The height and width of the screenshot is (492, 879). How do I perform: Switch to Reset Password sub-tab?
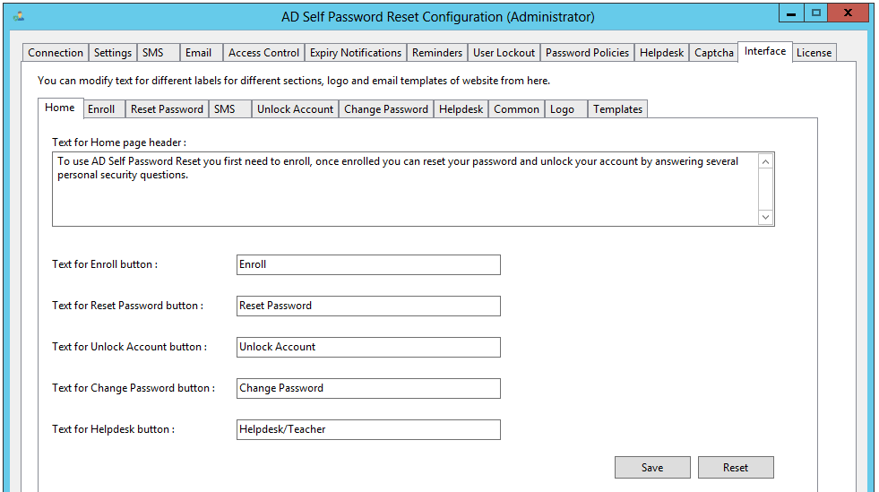pos(167,109)
